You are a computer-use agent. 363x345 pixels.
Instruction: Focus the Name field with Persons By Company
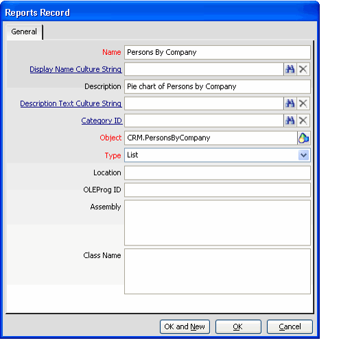tap(218, 52)
